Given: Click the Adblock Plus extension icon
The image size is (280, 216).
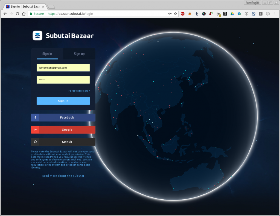Looking at the screenshot, I should (x=182, y=14).
